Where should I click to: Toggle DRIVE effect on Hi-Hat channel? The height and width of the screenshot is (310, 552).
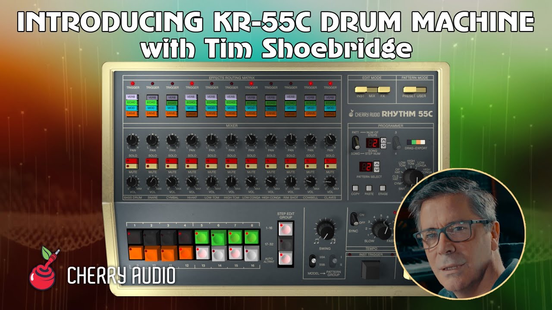coord(191,114)
